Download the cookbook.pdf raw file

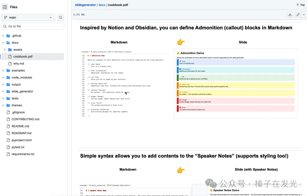(290, 15)
